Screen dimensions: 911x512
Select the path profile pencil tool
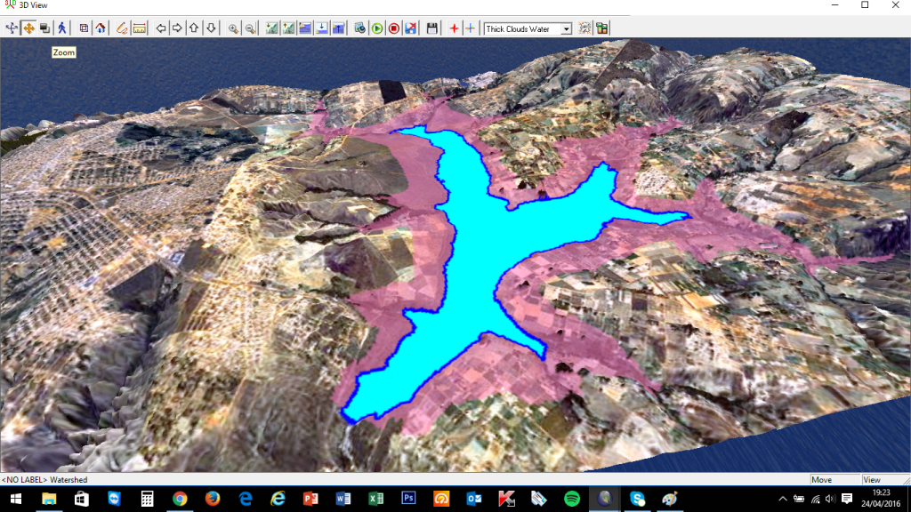[122, 28]
